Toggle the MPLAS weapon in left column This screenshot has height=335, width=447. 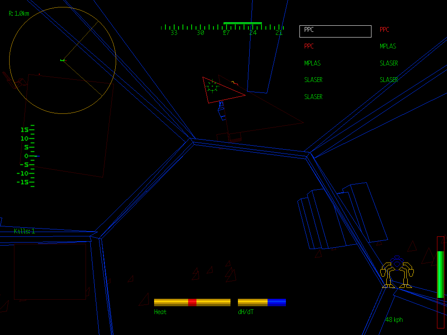[x=312, y=63]
